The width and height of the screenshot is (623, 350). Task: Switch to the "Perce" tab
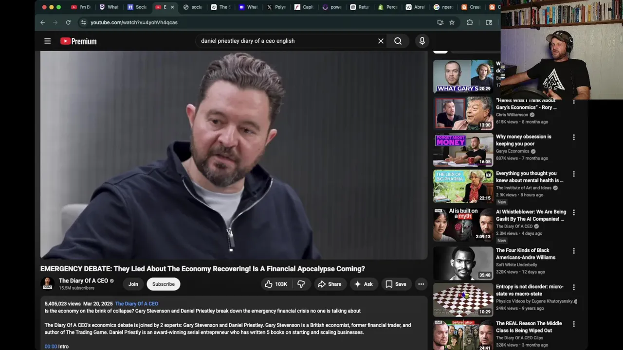pos(388,7)
